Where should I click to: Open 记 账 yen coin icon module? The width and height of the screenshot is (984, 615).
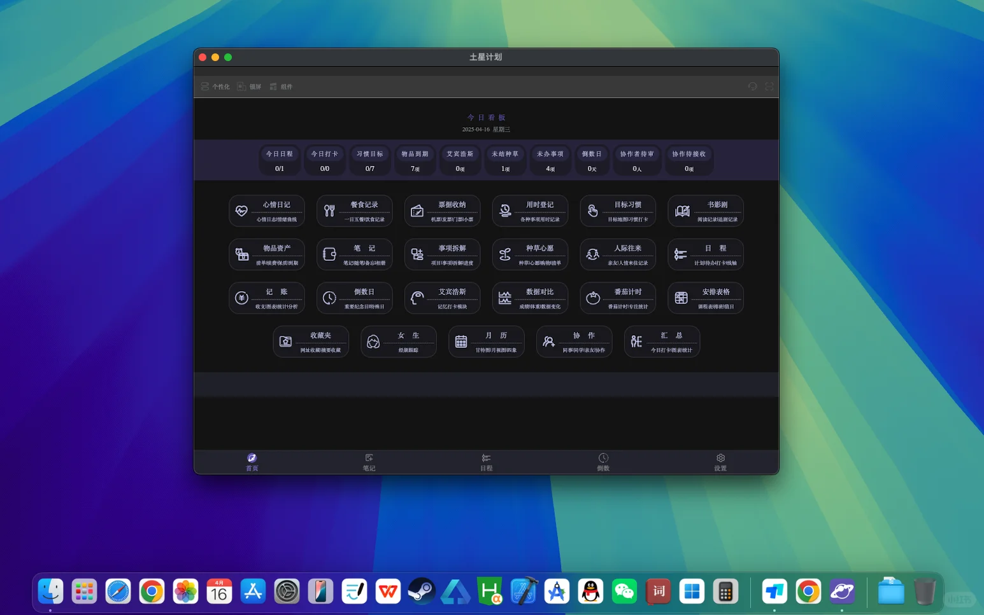click(267, 298)
